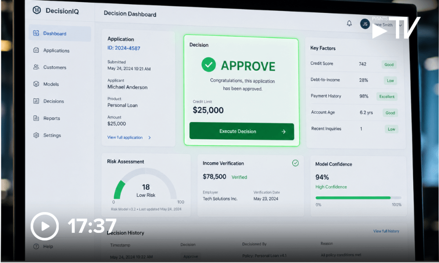Click the All policy conditions met cell
The height and width of the screenshot is (263, 439).
pyautogui.click(x=341, y=255)
